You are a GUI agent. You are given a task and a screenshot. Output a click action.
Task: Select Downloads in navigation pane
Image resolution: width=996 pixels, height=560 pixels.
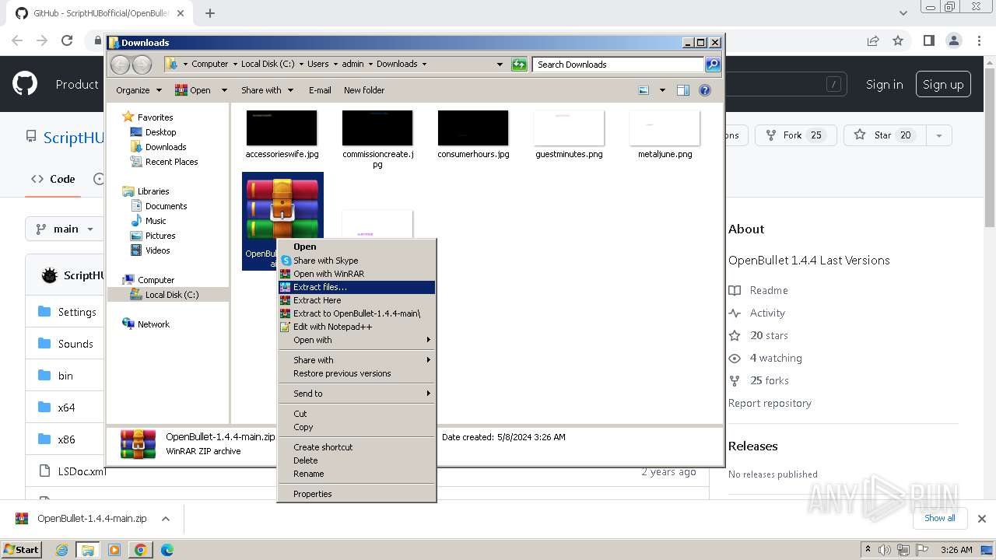click(x=165, y=147)
